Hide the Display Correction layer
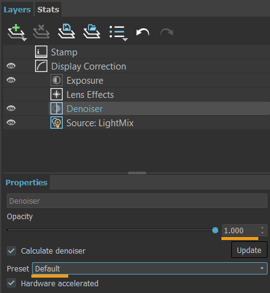The height and width of the screenshot is (293, 270). coord(11,66)
